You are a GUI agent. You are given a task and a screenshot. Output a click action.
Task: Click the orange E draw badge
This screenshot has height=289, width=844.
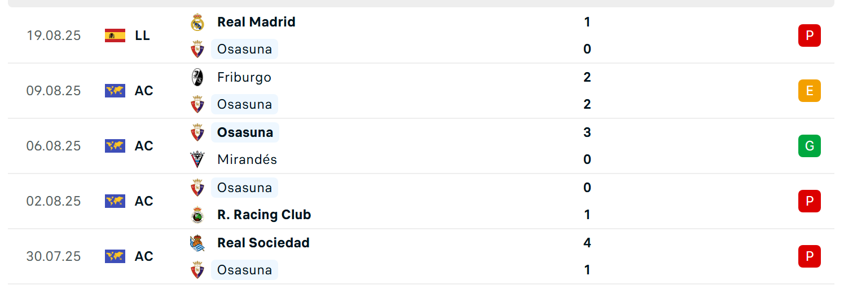[809, 91]
